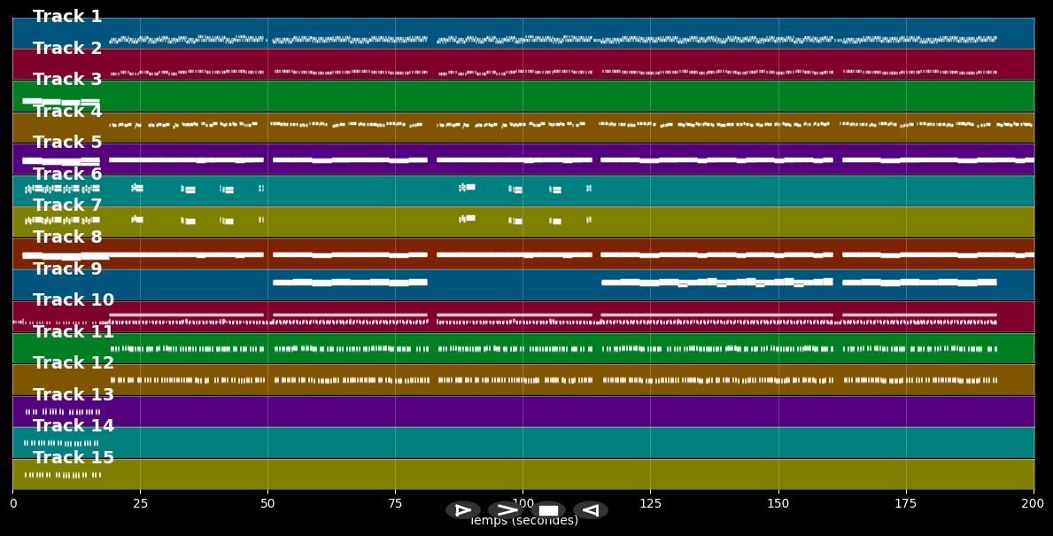This screenshot has height=536, width=1053.
Task: Click the Temps (secondes) axis title
Action: click(523, 521)
